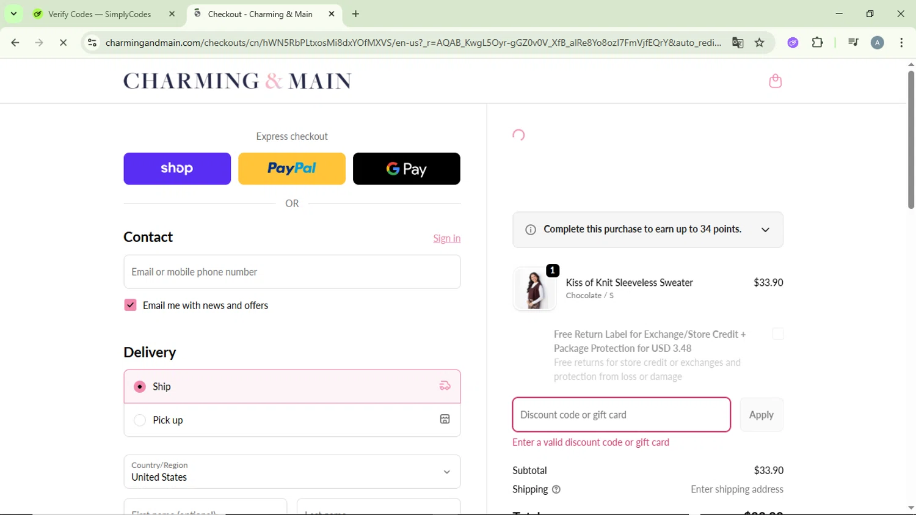Select the Pick up delivery option
Image resolution: width=916 pixels, height=515 pixels.
(292, 420)
